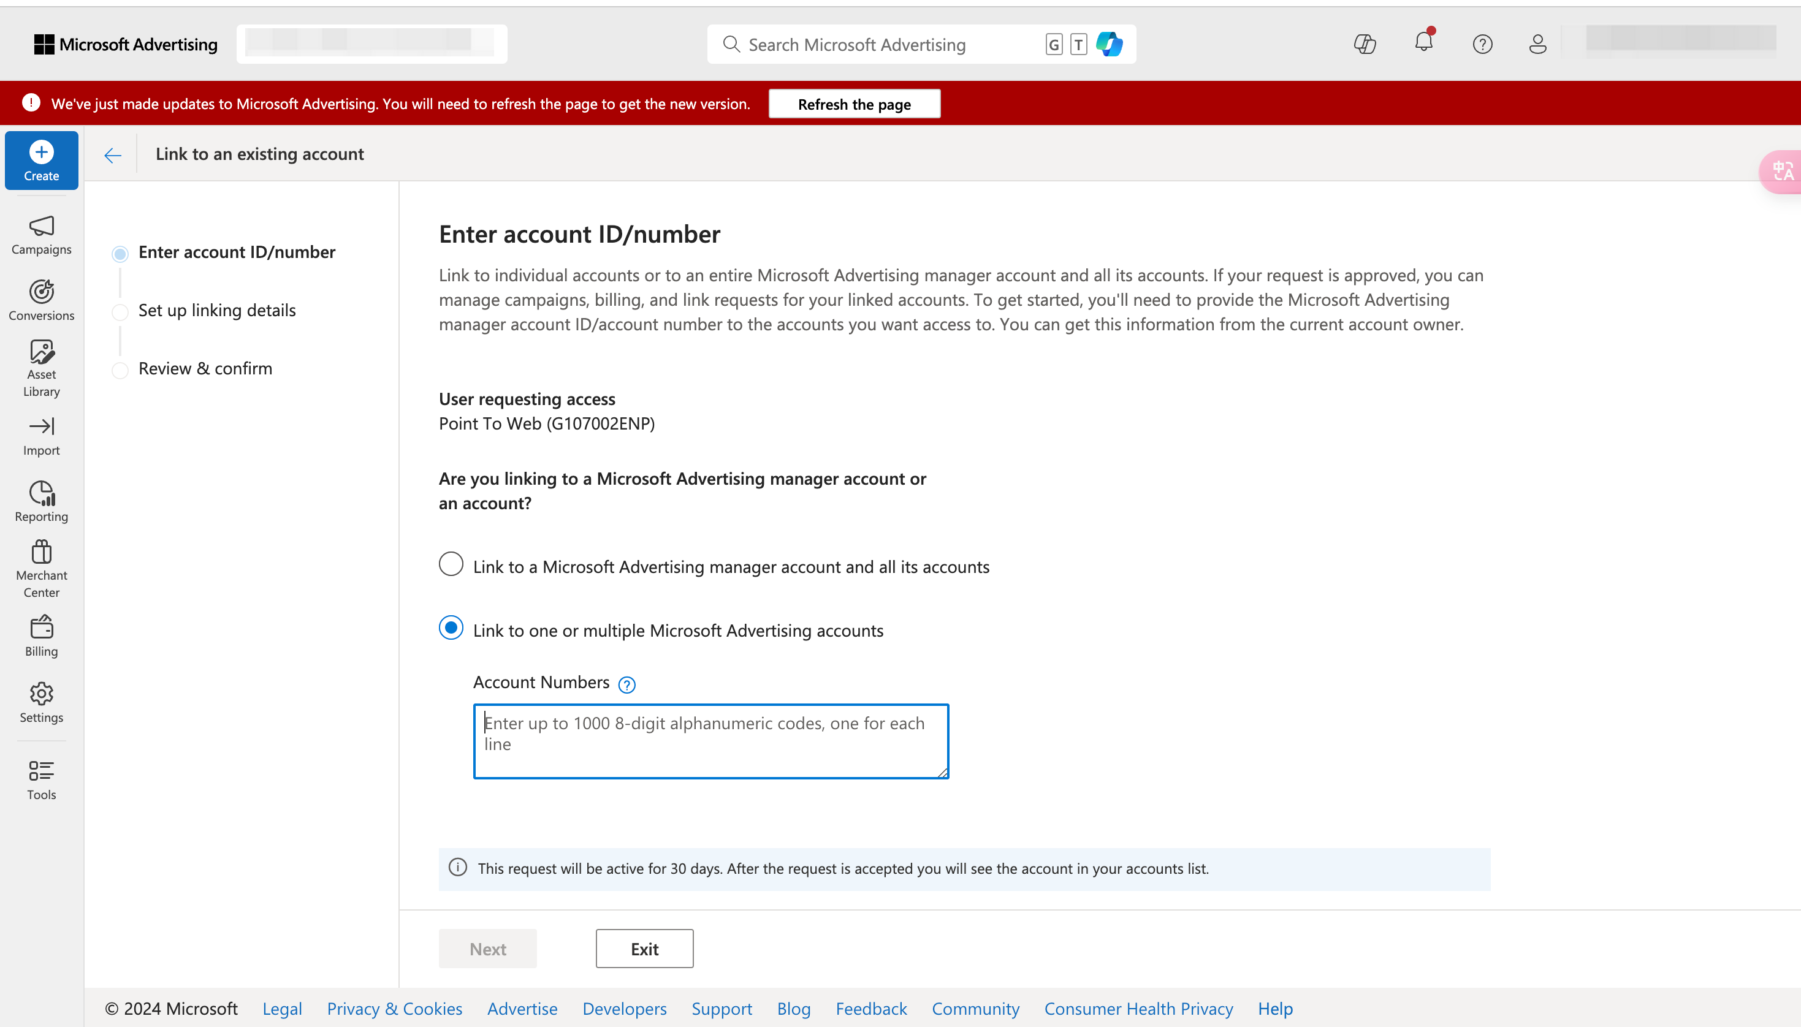
Task: Click Refresh the page button
Action: (855, 104)
